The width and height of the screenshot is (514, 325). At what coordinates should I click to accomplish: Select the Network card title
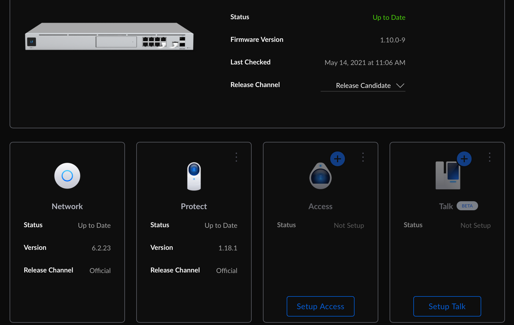pyautogui.click(x=67, y=207)
